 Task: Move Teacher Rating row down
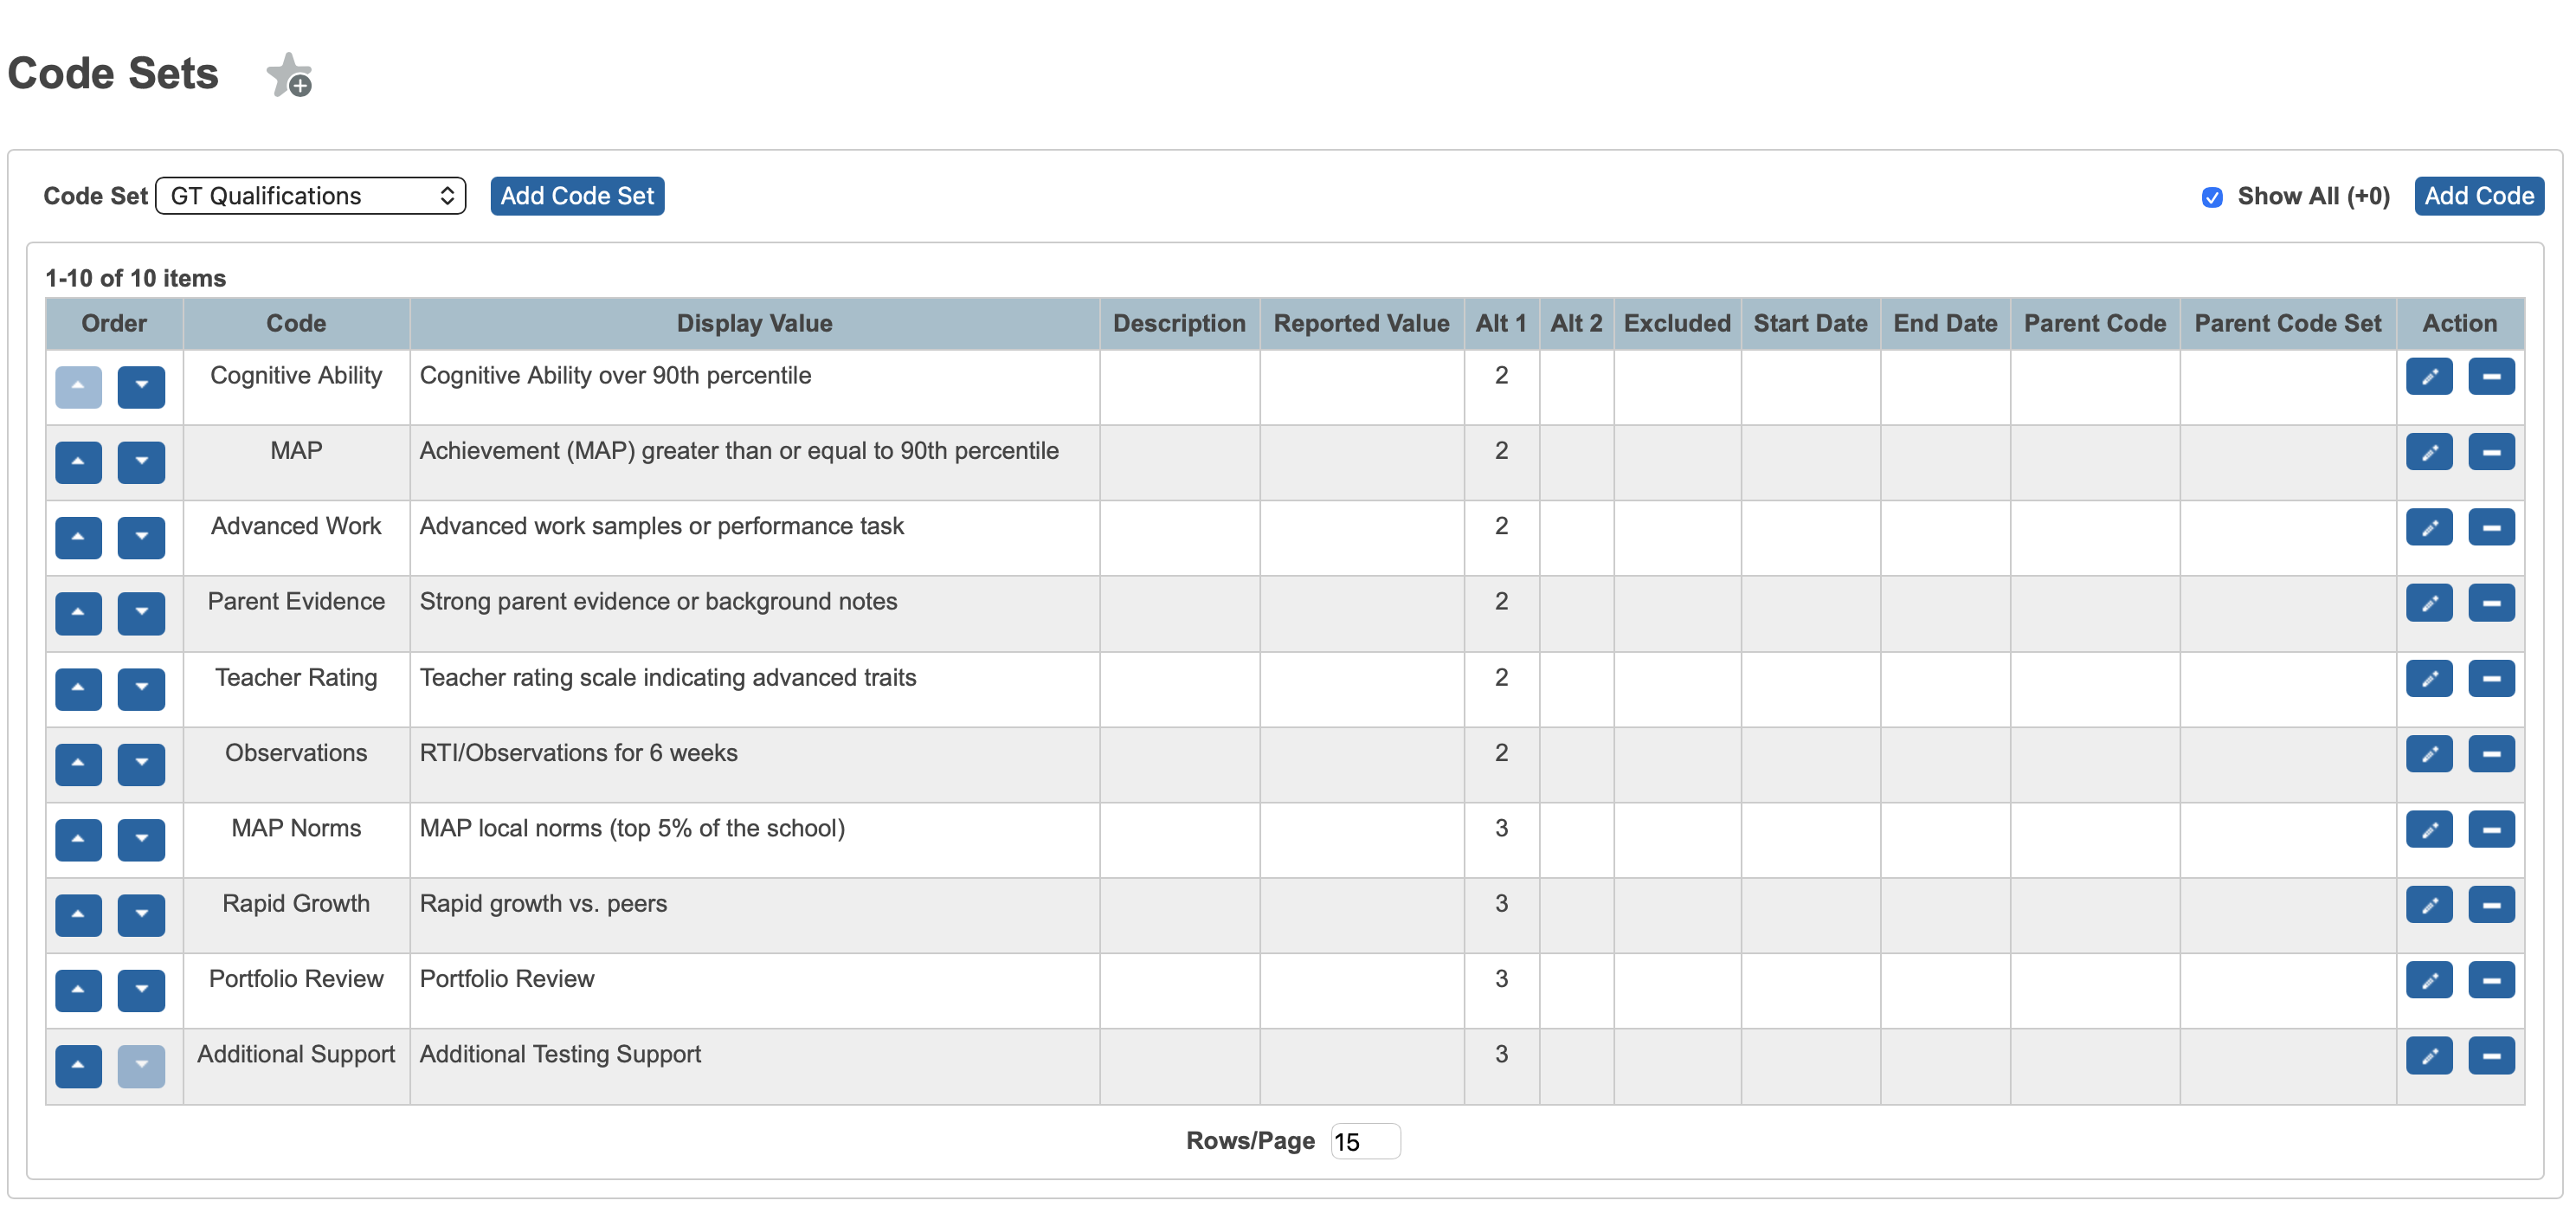coord(141,689)
